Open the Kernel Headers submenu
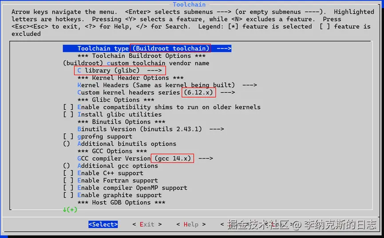This screenshot has width=384, height=238. pos(167,85)
